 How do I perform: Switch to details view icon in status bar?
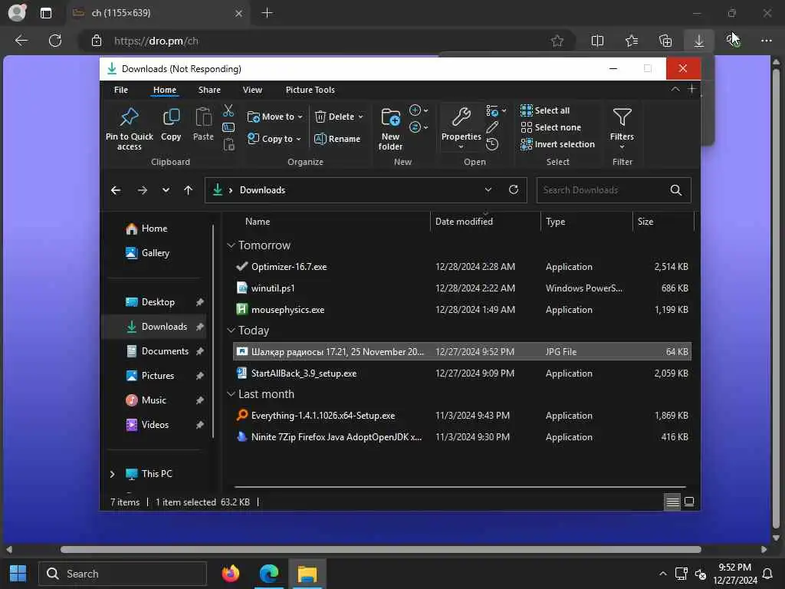point(672,502)
